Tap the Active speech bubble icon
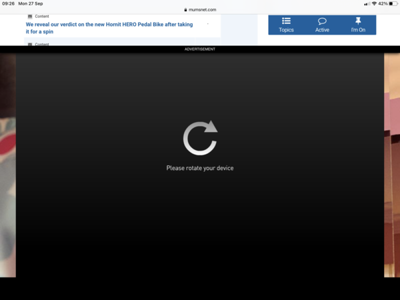 [322, 21]
